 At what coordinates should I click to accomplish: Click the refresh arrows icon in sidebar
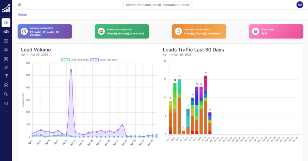[6, 103]
